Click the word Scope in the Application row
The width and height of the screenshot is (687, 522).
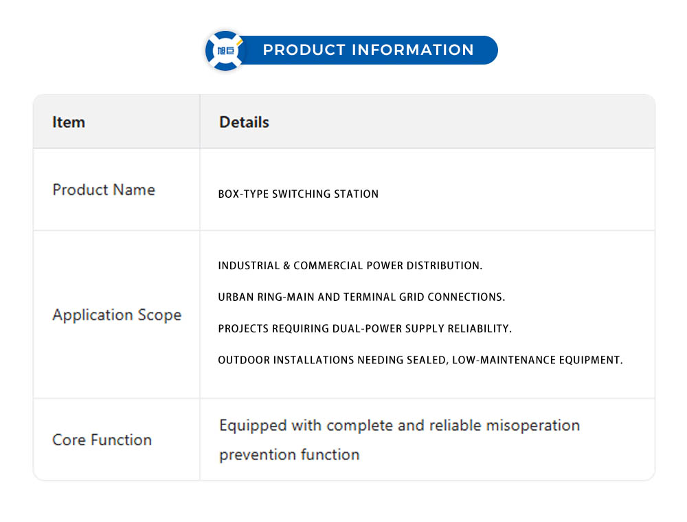pos(159,315)
